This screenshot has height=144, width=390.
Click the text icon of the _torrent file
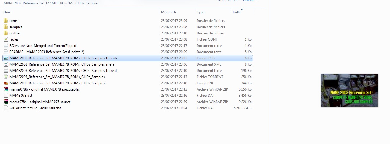(x=6, y=71)
